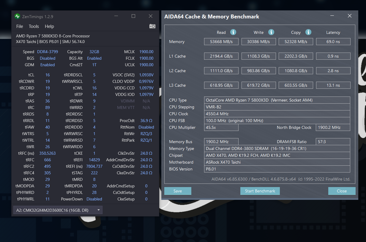Open the memory module selector dropdown

pos(58,210)
